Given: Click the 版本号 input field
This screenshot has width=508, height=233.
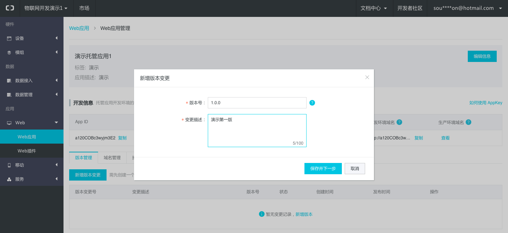Looking at the screenshot, I should [x=257, y=103].
